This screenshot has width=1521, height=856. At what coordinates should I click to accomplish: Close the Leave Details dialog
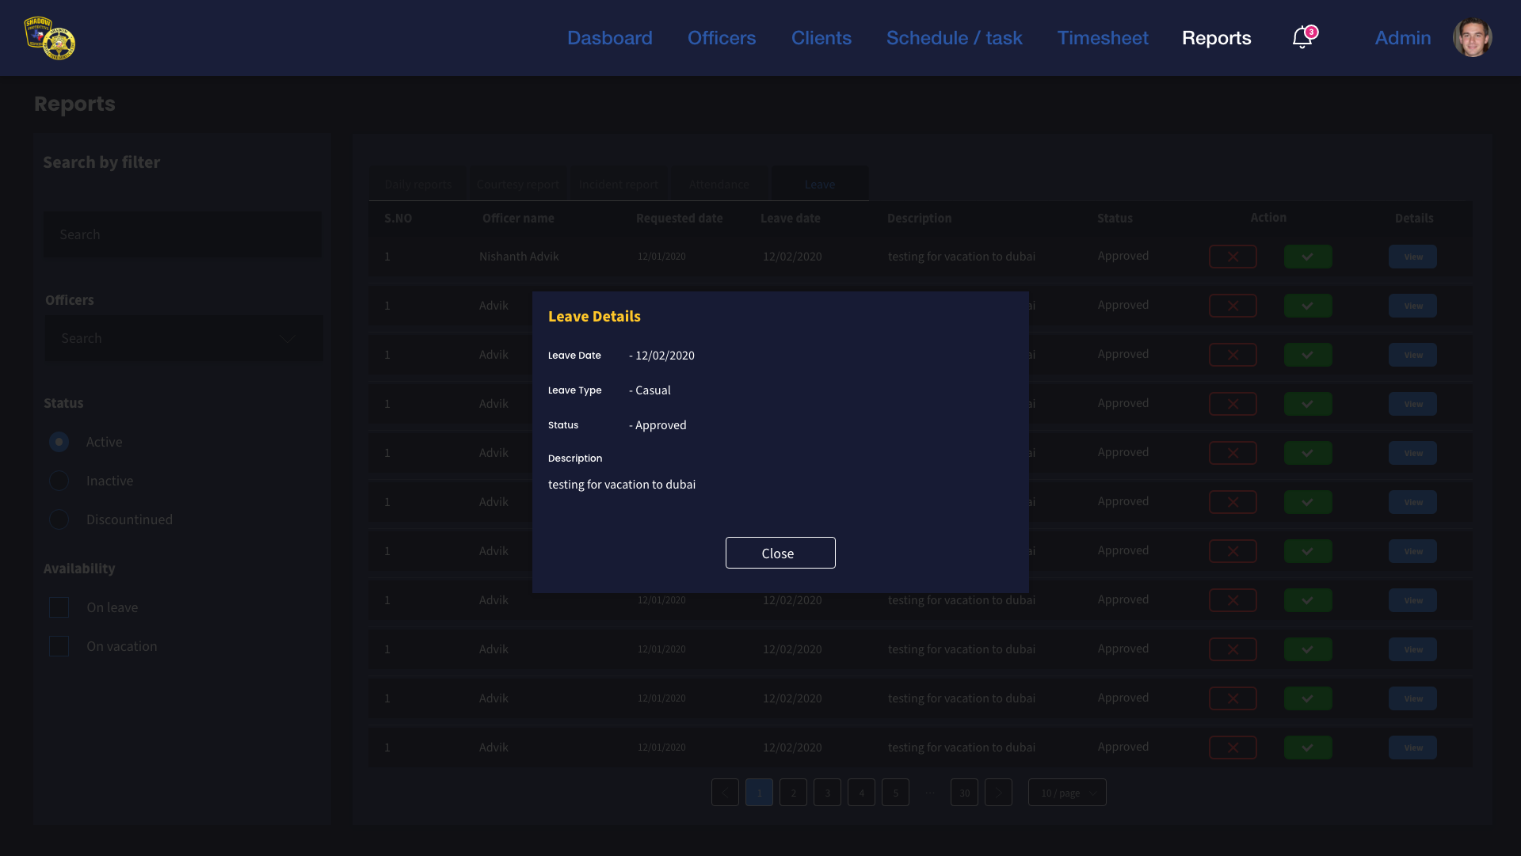coord(780,553)
